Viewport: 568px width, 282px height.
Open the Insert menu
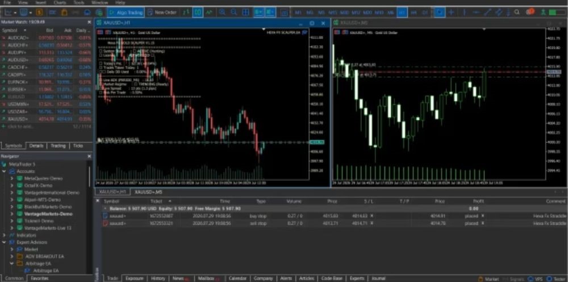[40, 2]
